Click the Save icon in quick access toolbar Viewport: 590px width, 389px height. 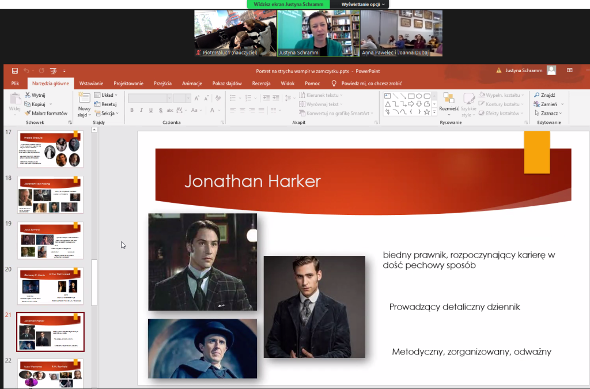click(x=15, y=71)
